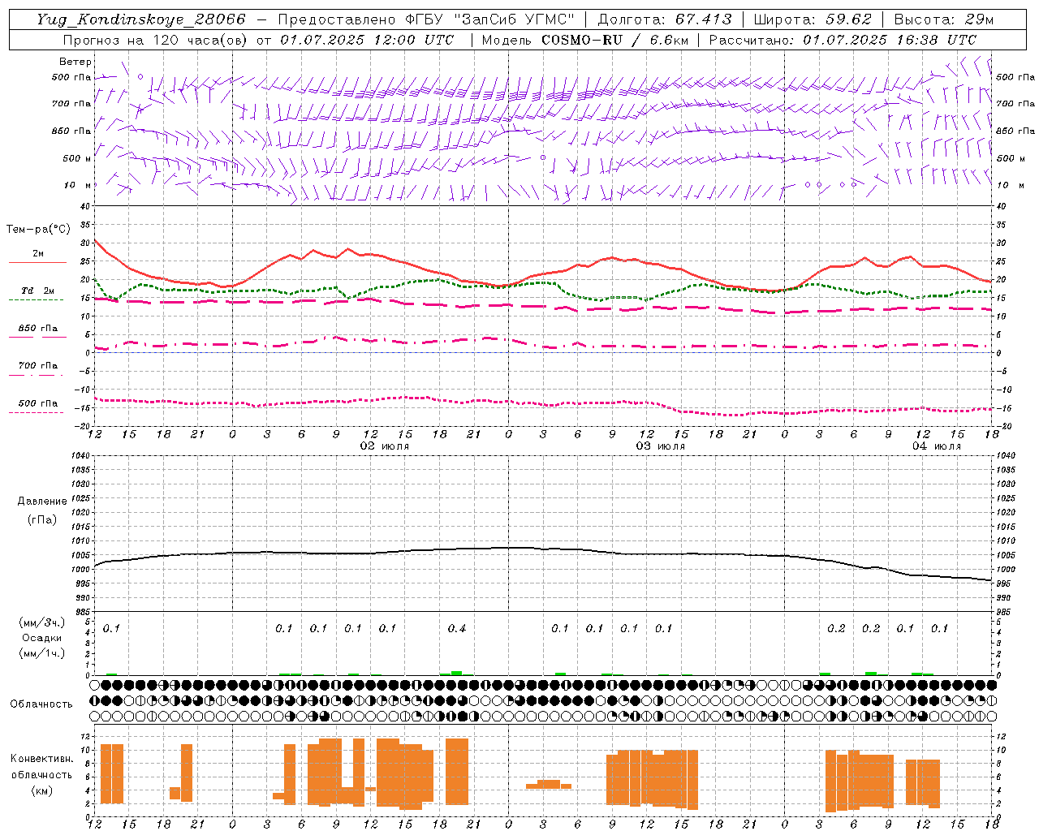
Task: Select the forecast start 01.07.2025 12:00 UTC
Action: [x=367, y=40]
